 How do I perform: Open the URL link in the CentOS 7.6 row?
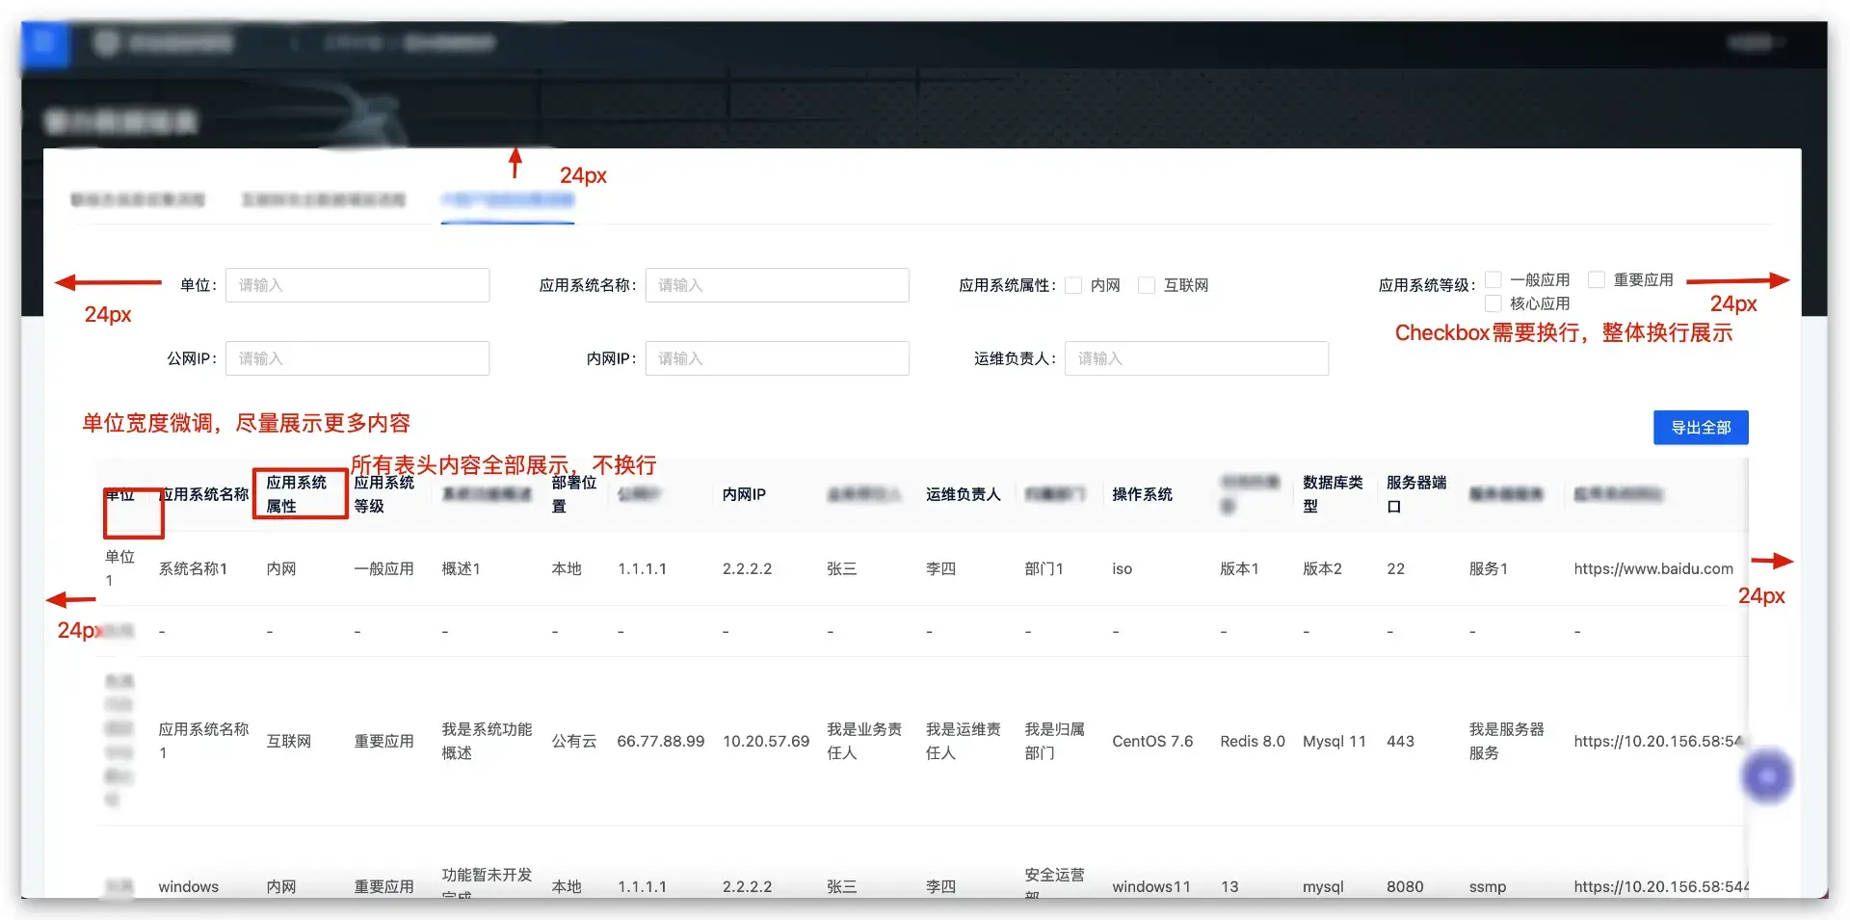pyautogui.click(x=1658, y=741)
